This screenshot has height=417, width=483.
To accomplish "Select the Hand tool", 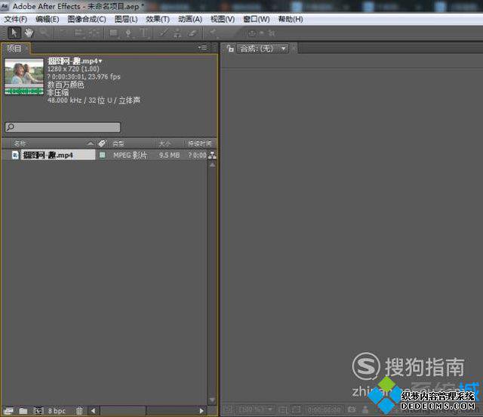I will pyautogui.click(x=29, y=32).
